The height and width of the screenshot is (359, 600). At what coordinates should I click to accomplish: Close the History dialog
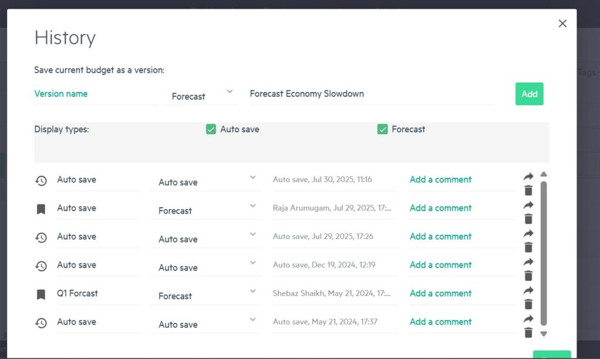(562, 23)
